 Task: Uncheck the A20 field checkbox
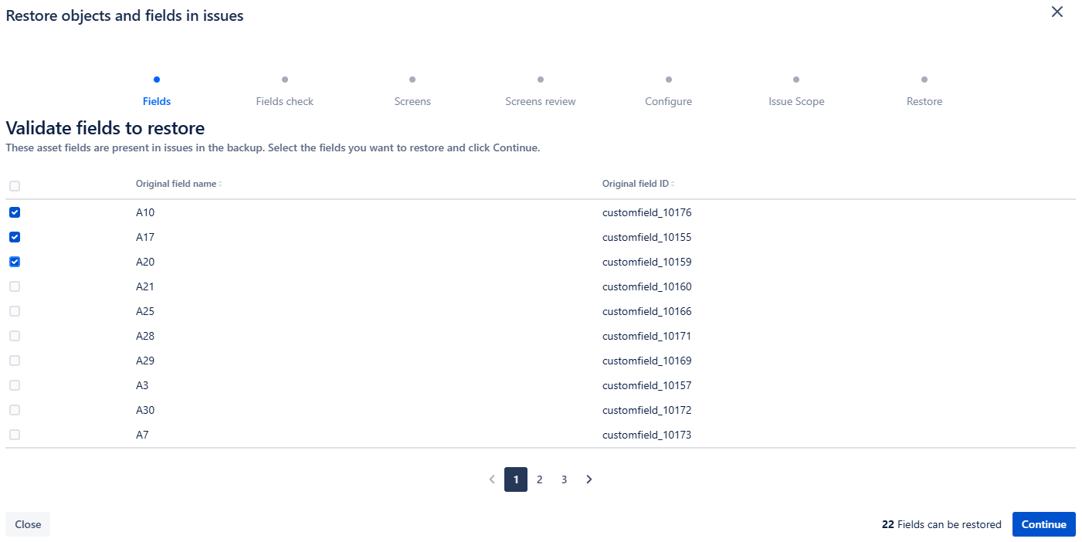click(15, 262)
